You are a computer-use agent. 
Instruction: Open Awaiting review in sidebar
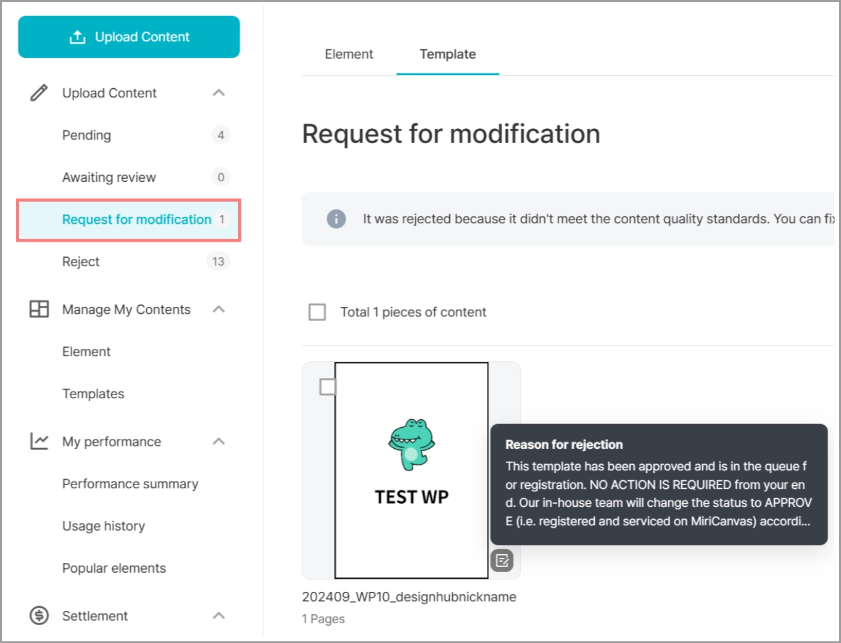[x=109, y=178]
